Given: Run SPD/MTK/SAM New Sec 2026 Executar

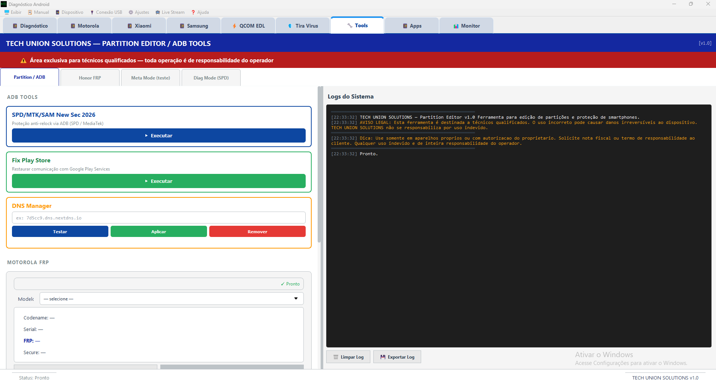Looking at the screenshot, I should pos(159,135).
